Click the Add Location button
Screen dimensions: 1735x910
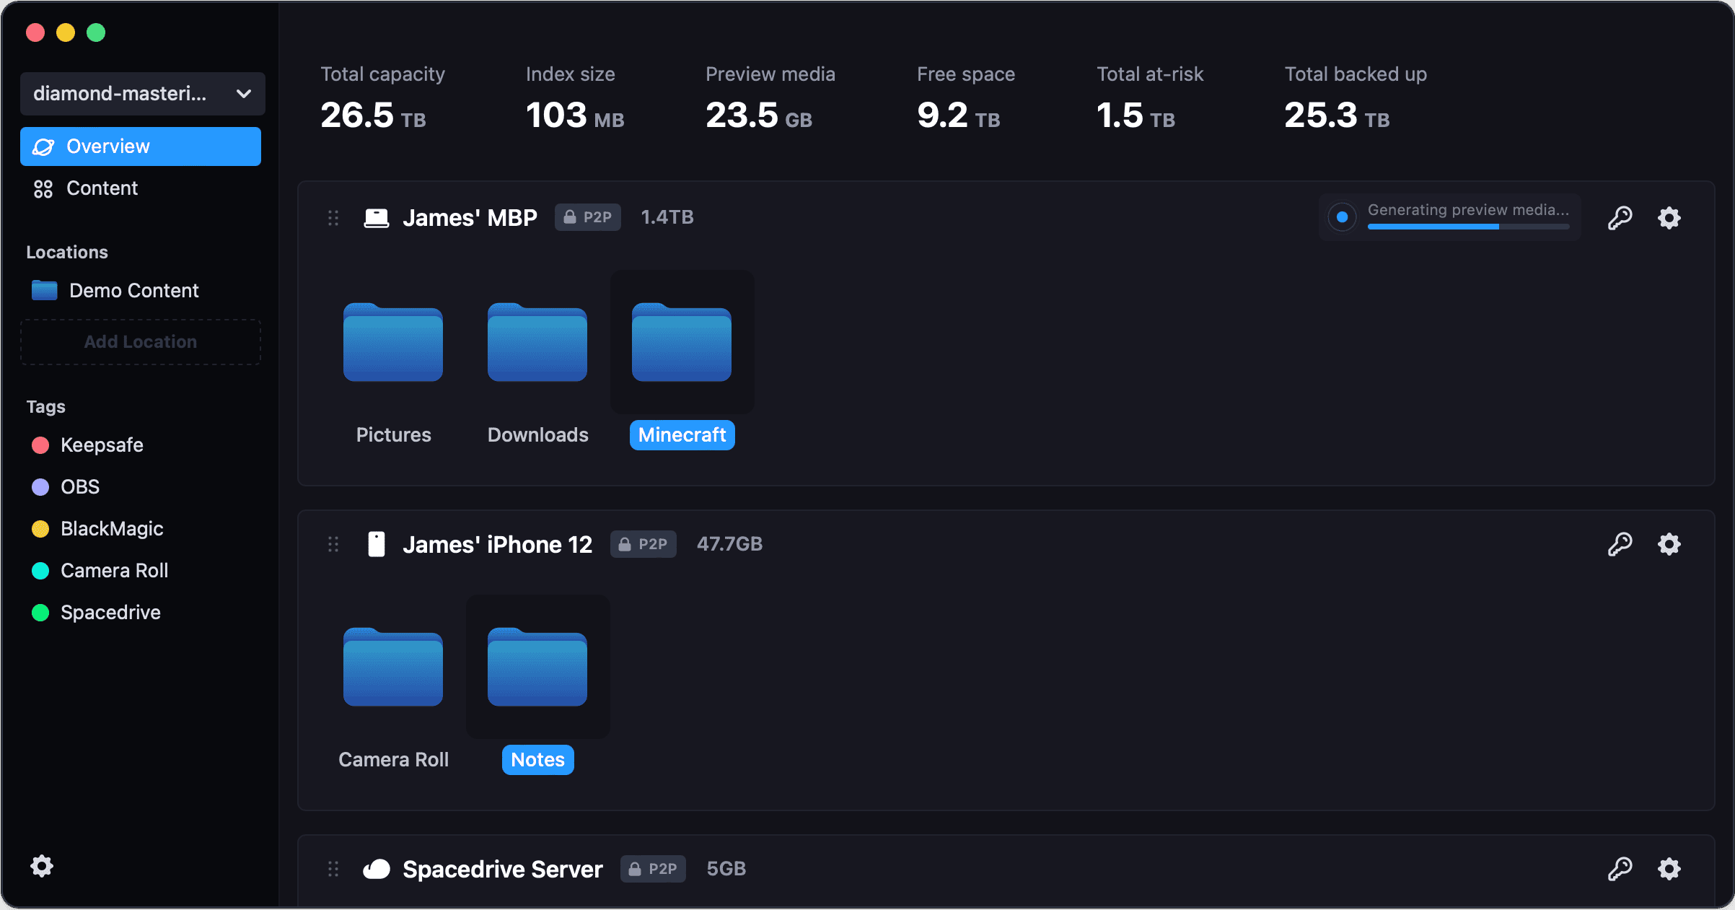140,341
